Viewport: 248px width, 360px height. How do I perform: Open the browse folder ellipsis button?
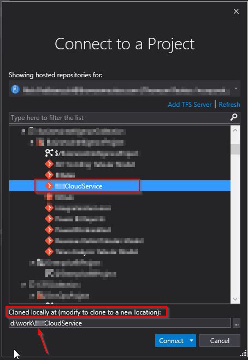coord(237,323)
